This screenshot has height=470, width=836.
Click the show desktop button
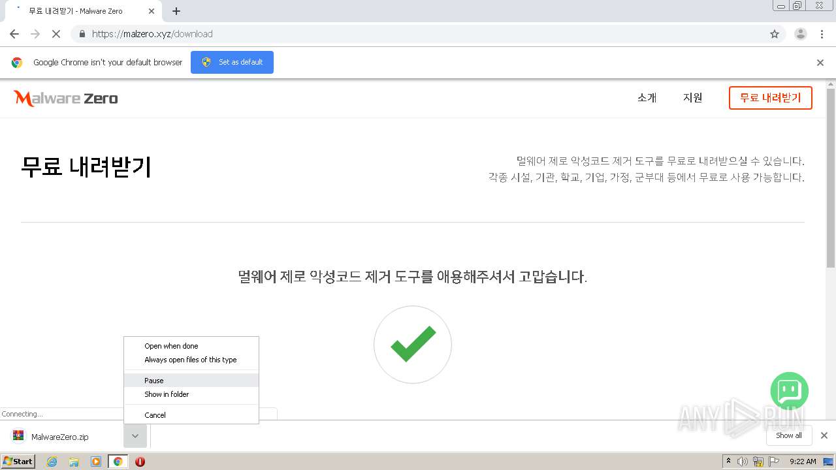pos(828,462)
